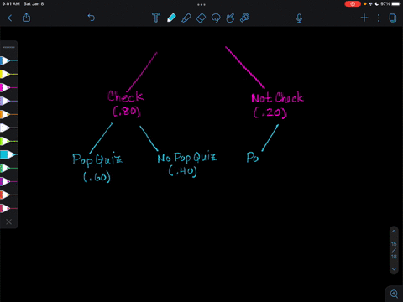Tap the battery status indicator
Screen dimensions: 403x302
click(395, 4)
